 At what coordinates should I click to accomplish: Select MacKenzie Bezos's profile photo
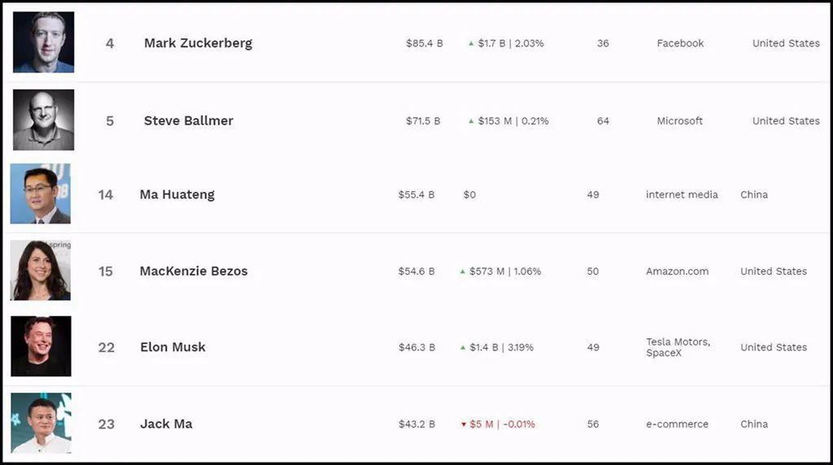click(41, 271)
